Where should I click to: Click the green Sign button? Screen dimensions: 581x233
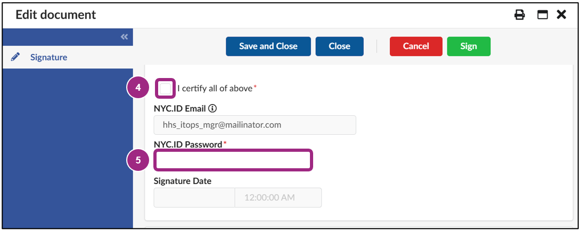click(469, 46)
